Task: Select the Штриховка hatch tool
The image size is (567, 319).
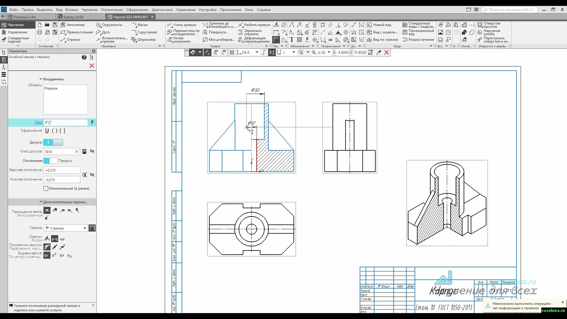Action: [x=144, y=40]
